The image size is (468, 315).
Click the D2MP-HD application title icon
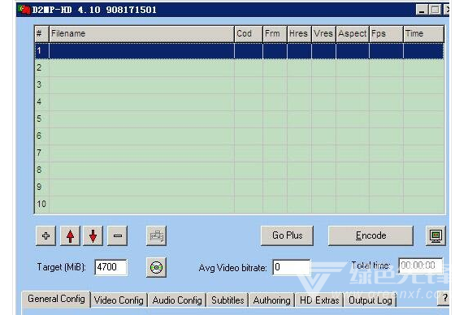pos(24,10)
